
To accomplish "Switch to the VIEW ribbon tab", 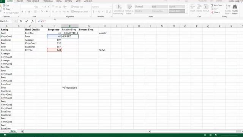I will (x=78, y=1).
